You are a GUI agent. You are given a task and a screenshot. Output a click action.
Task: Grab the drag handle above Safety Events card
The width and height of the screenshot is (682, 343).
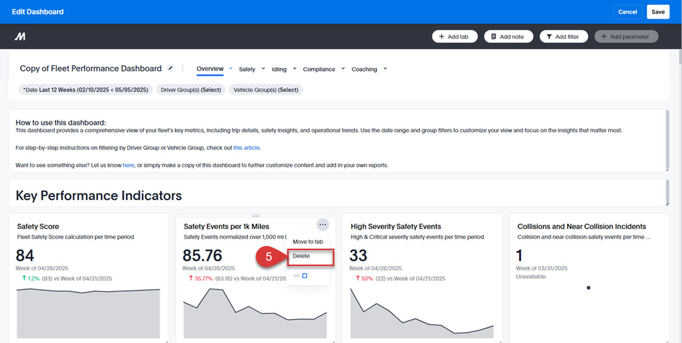click(256, 216)
